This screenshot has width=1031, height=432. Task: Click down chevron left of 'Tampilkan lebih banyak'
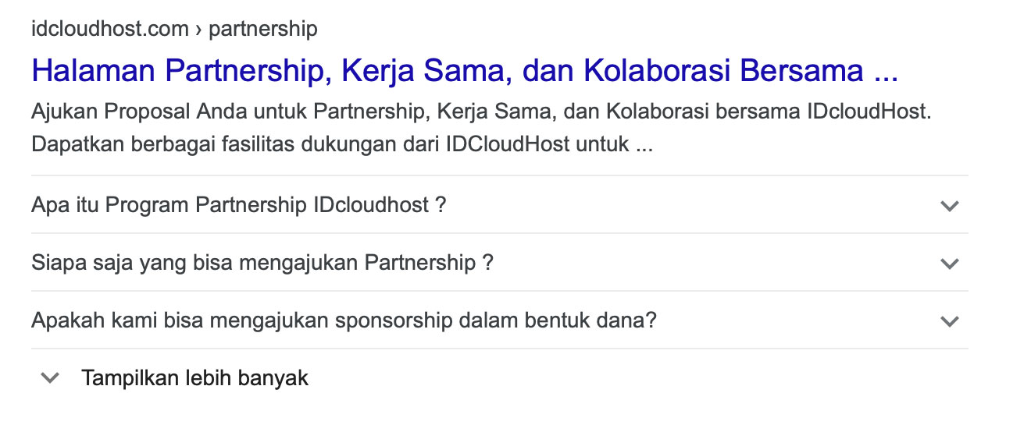point(50,378)
